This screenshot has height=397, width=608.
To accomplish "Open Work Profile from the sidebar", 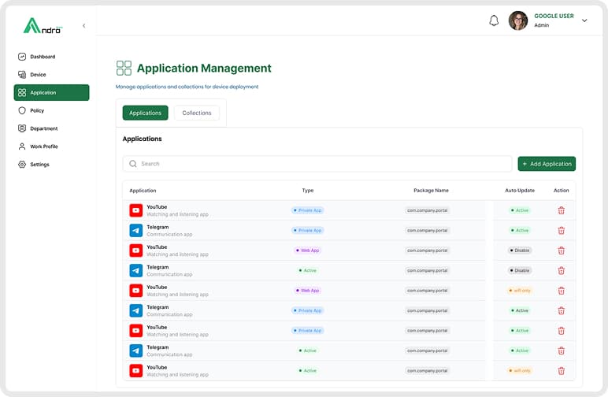I will pos(43,147).
